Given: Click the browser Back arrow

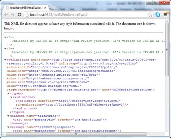Looking at the screenshot, I should pos(6,15).
